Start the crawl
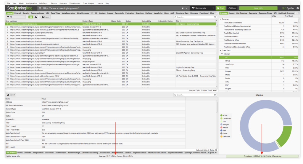Viewport: 303px width, 164px height. point(221,8)
